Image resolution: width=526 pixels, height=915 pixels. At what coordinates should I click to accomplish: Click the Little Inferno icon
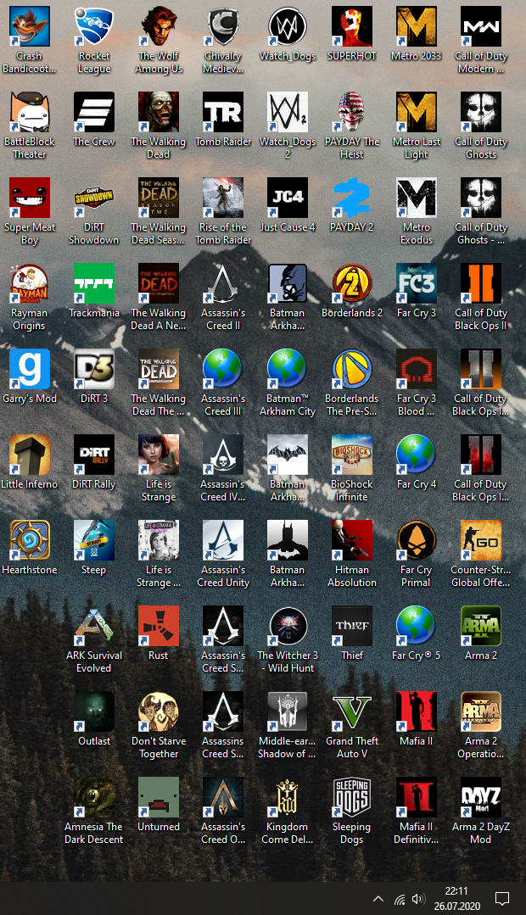click(x=29, y=455)
